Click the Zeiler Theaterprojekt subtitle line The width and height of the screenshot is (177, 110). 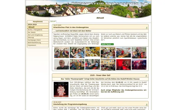pos(100,79)
